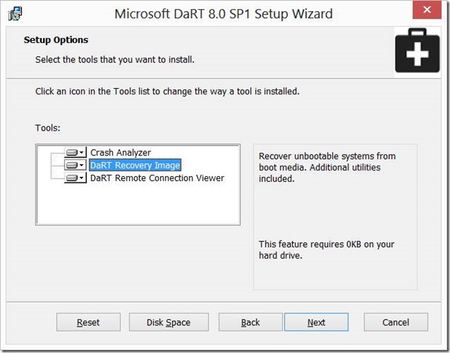Image resolution: width=450 pixels, height=353 pixels.
Task: Open the Disk Space dialog
Action: [168, 322]
